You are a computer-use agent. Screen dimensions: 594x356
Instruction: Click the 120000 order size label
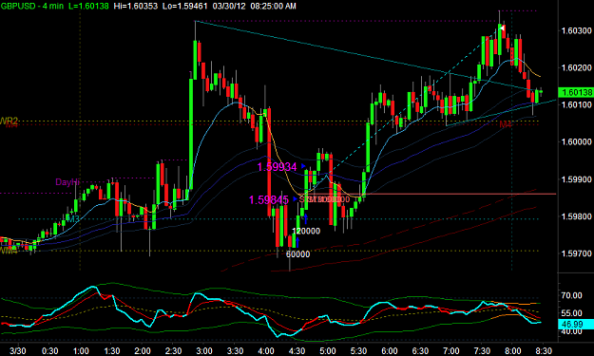(306, 231)
